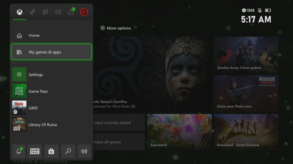The width and height of the screenshot is (293, 164).
Task: Click the 5:17 AM clock
Action: click(x=256, y=20)
